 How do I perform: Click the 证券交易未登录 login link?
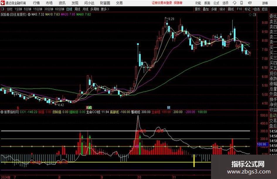click(162, 3)
